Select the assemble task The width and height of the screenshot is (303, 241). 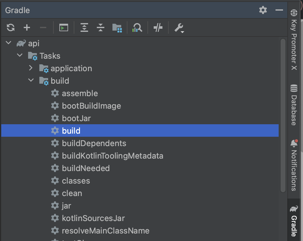point(140,93)
